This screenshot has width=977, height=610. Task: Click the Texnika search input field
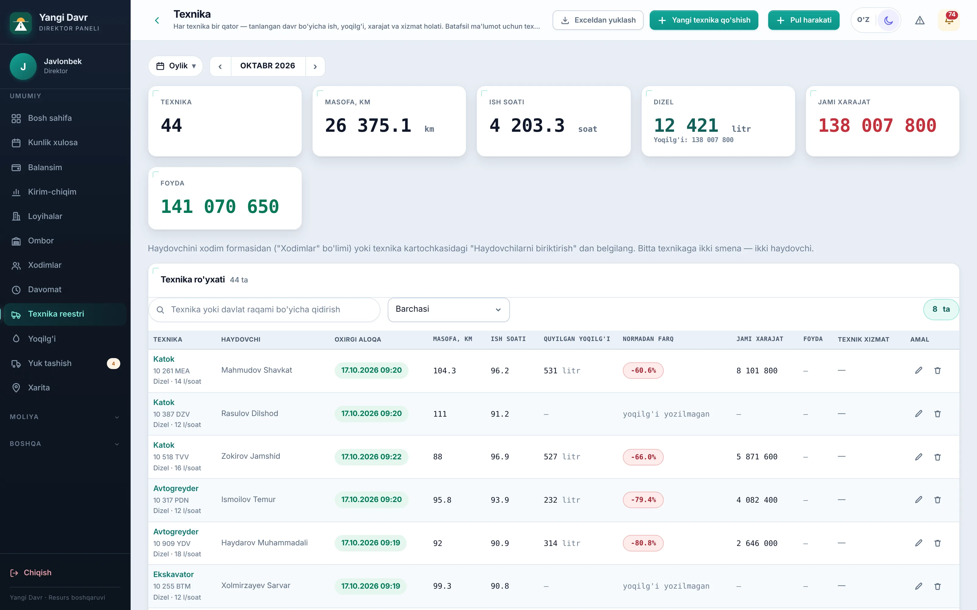click(264, 310)
